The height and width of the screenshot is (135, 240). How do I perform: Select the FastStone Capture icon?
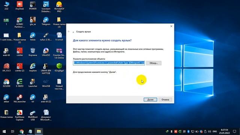(19, 115)
